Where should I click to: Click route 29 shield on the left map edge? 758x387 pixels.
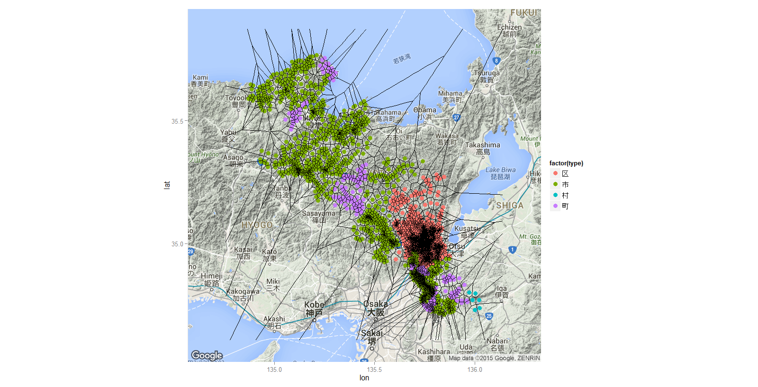tap(190, 252)
